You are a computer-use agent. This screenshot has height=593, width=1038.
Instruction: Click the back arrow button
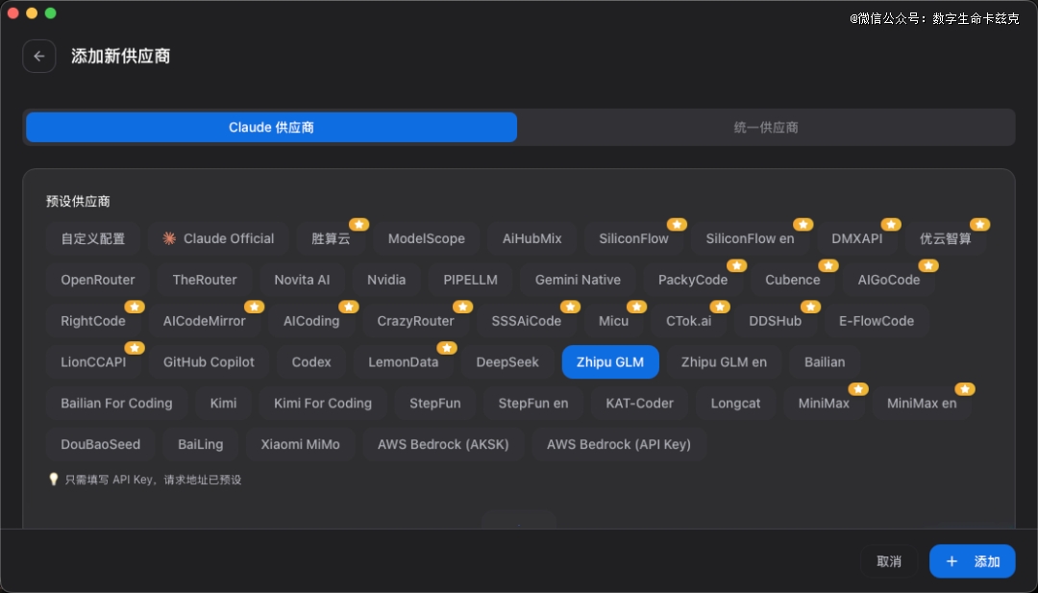(39, 57)
